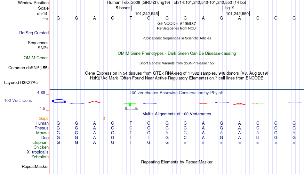The image size is (304, 174).
Task: Click the chr14: row label
Action: click(43, 13)
